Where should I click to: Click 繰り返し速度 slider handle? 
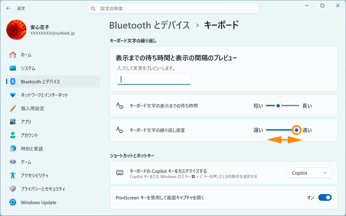coord(297,130)
